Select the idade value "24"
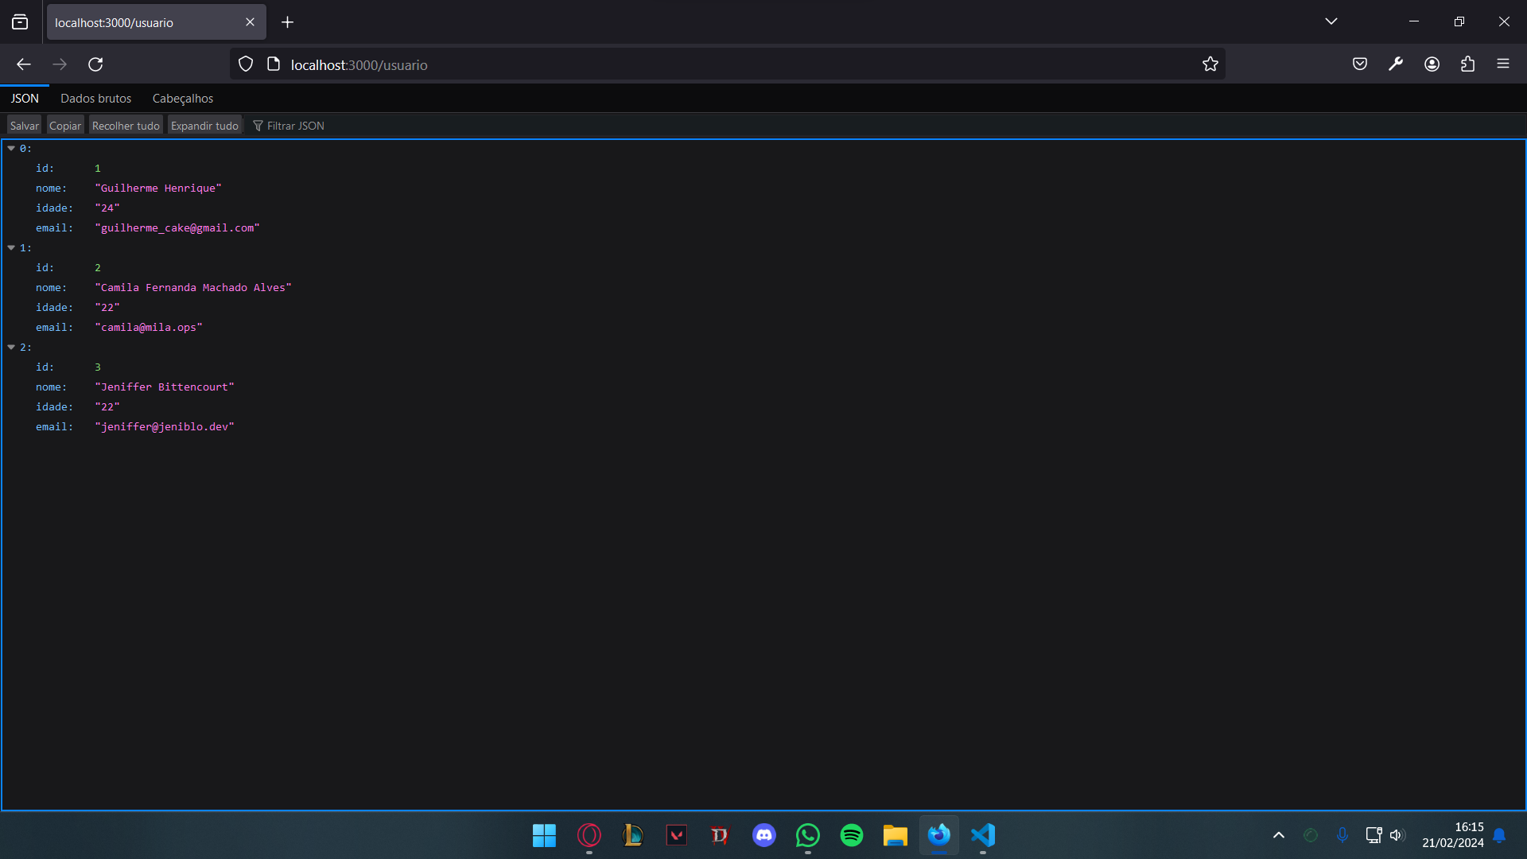The image size is (1527, 859). [107, 208]
